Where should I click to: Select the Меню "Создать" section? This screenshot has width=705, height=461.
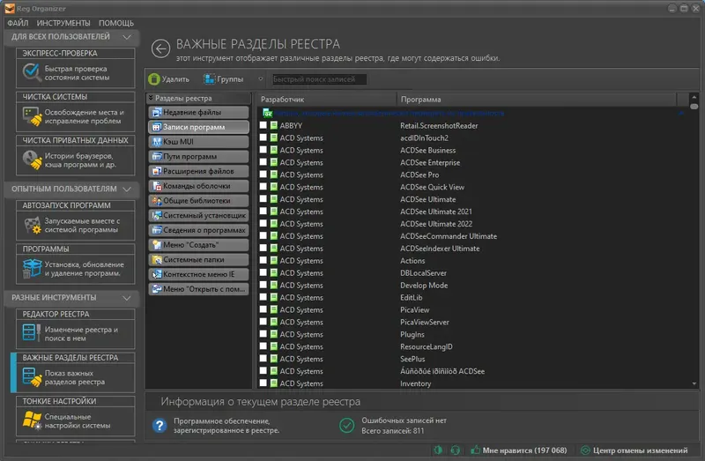(x=198, y=245)
